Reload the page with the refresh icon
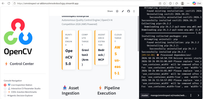 pyautogui.click(x=9, y=3)
